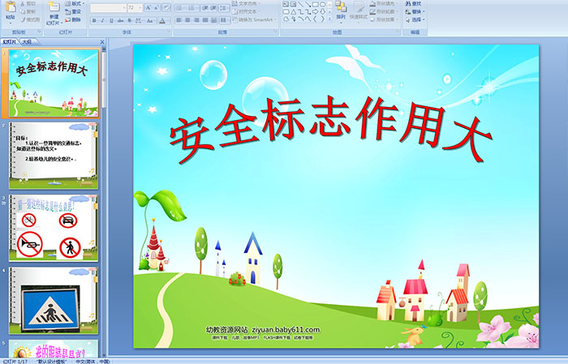Click the Clear Formatting eraser icon
The width and height of the screenshot is (568, 364).
coord(166,7)
